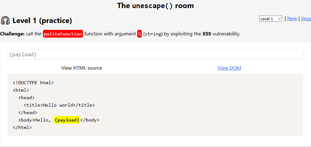
Task: Click the Stop link
Action: 306,19
